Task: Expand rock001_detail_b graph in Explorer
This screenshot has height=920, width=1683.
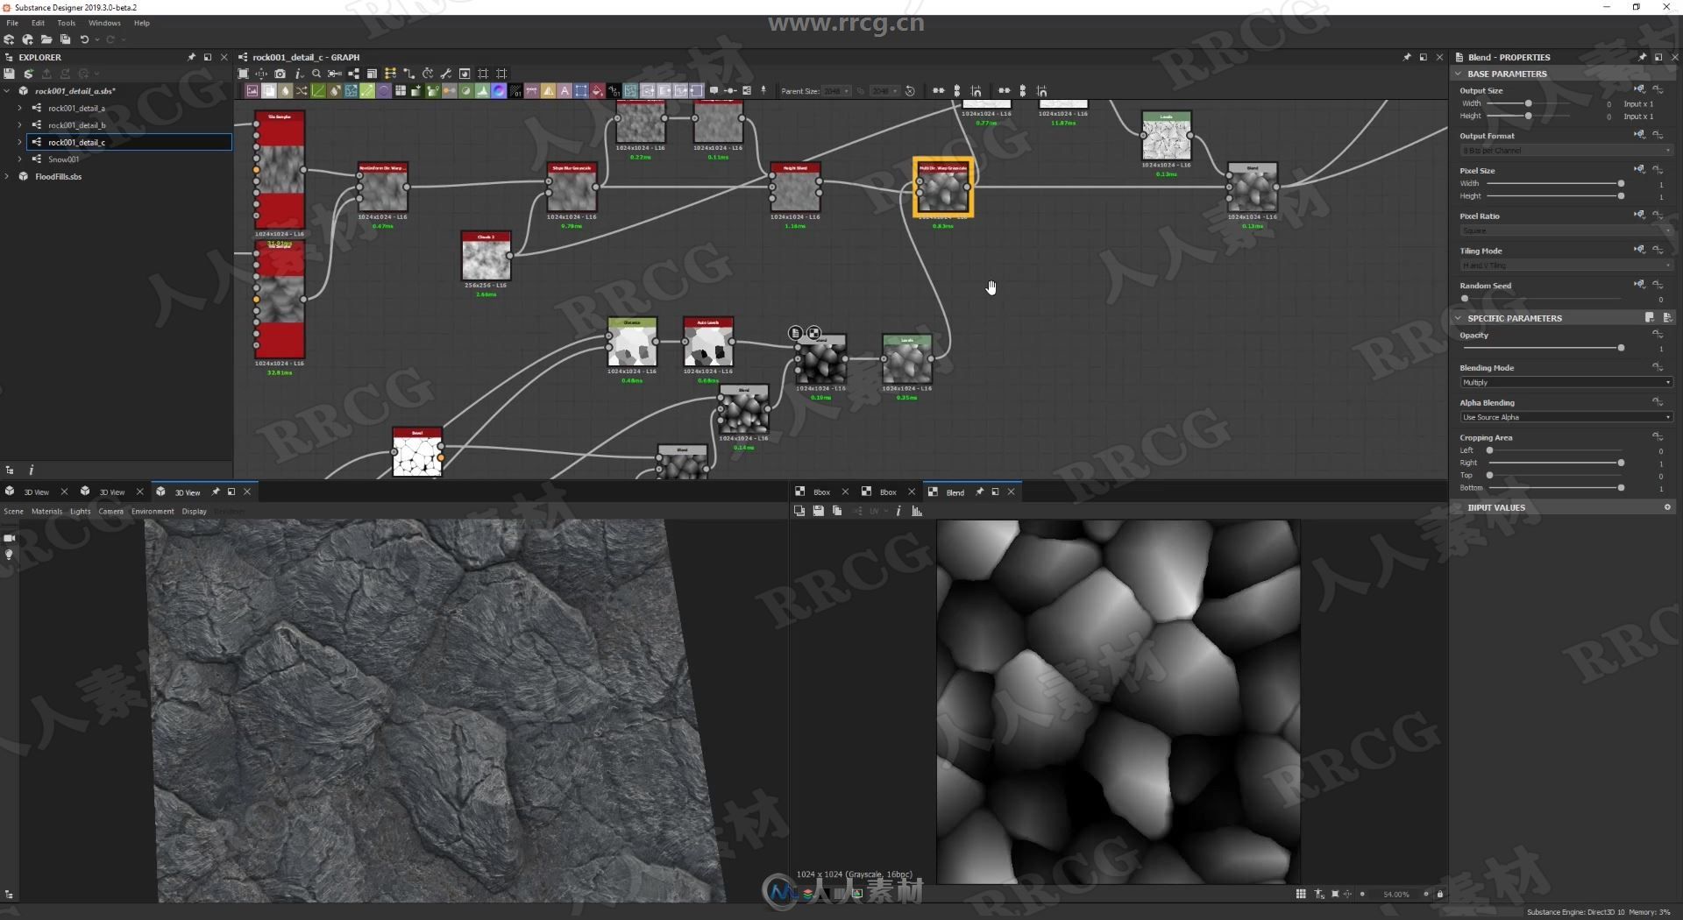Action: tap(19, 124)
